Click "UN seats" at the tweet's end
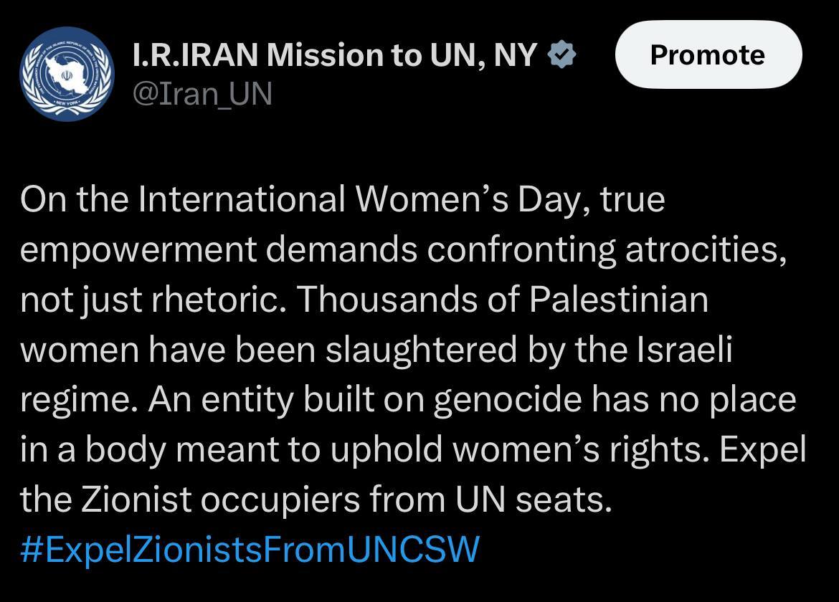This screenshot has width=839, height=602. [533, 500]
